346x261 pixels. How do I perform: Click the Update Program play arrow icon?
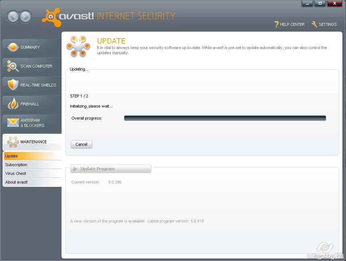(x=75, y=169)
